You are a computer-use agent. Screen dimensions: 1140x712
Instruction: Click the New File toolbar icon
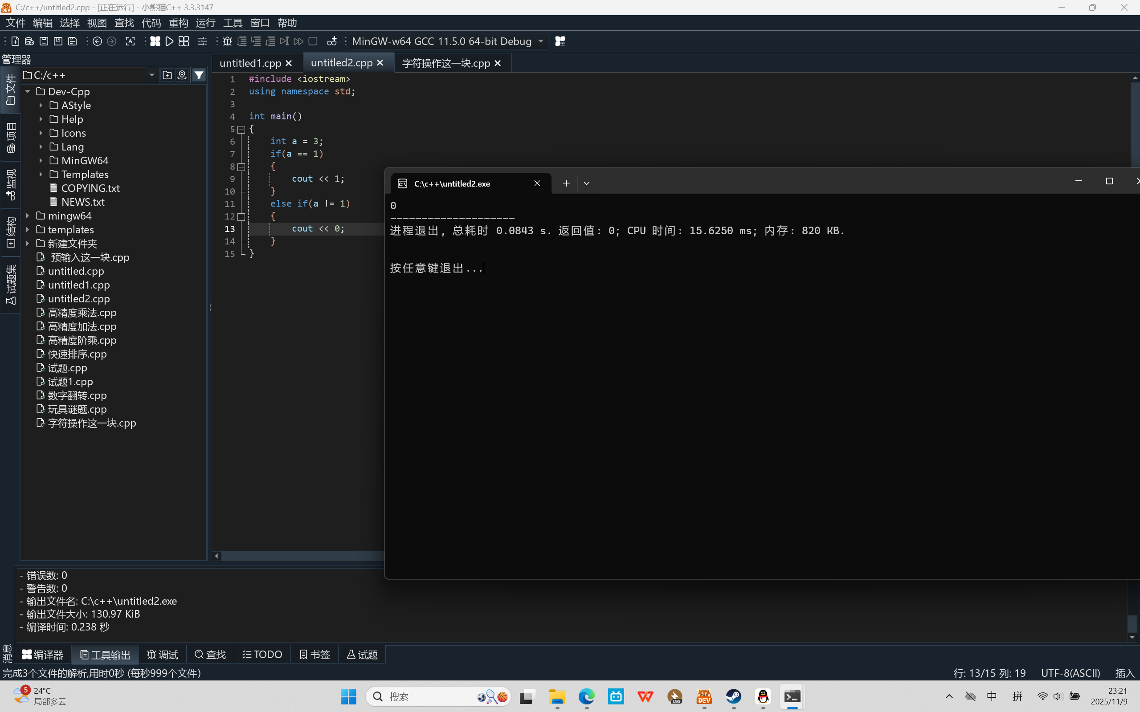click(15, 41)
